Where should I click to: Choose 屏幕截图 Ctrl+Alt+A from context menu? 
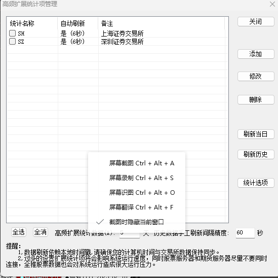[137, 163]
